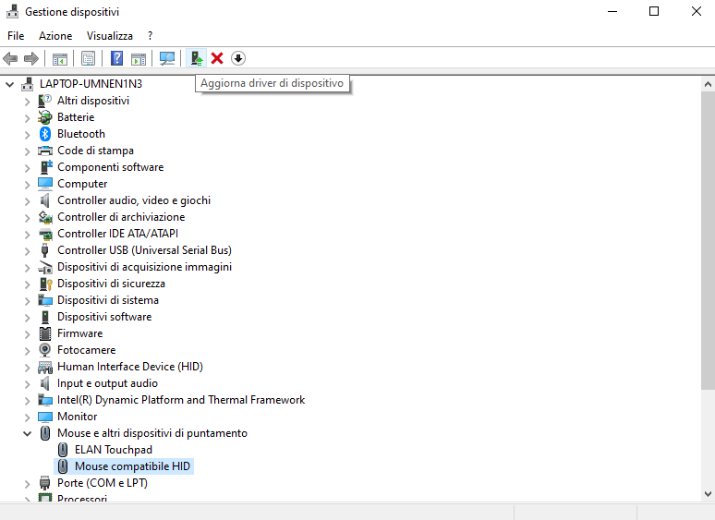Select Dispositivi software label
Screen dimensions: 715x520
pyautogui.click(x=104, y=317)
